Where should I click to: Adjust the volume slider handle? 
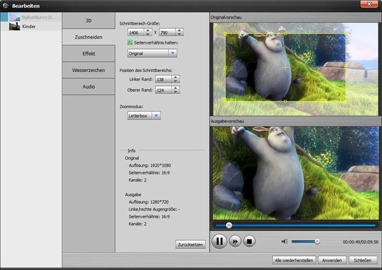point(317,241)
